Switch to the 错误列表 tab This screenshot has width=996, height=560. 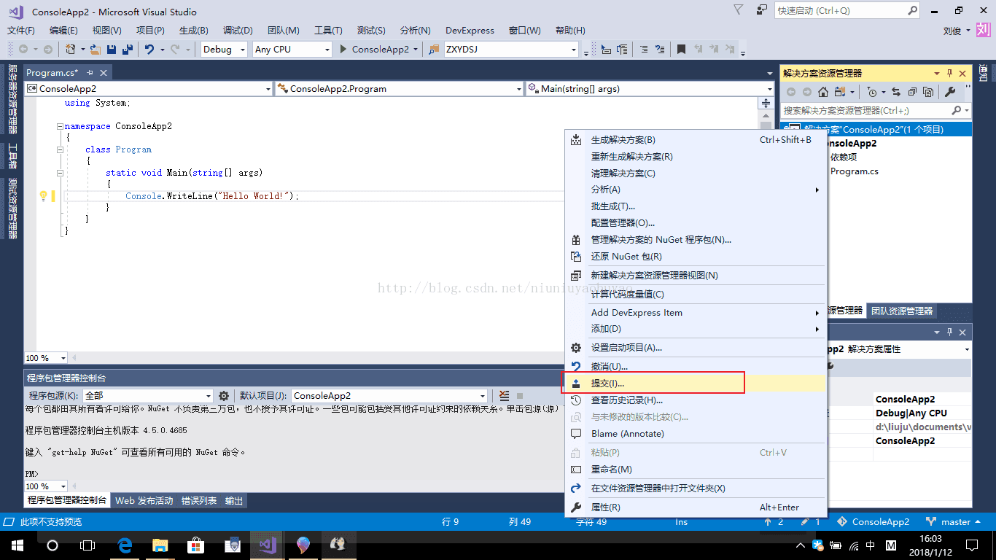point(199,501)
